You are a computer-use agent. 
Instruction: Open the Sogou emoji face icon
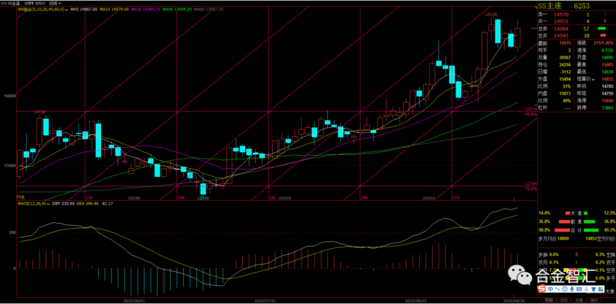[x=565, y=289]
